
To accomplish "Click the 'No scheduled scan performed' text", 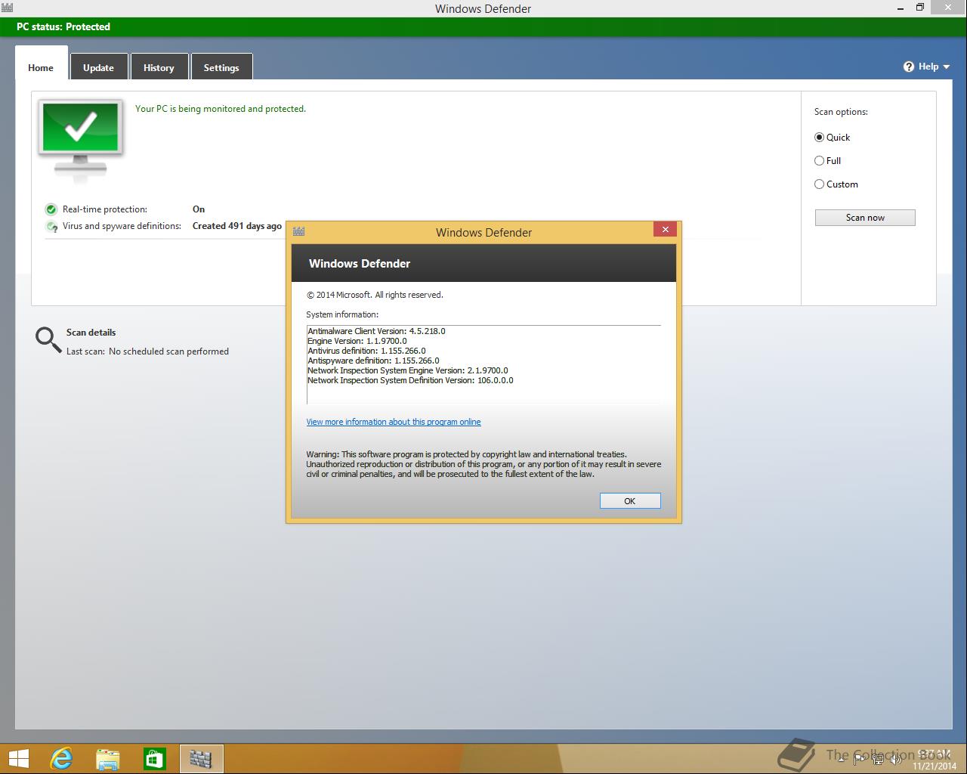I will (168, 351).
